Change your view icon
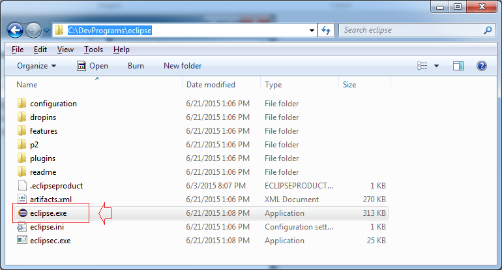This screenshot has width=502, height=270. 422,66
